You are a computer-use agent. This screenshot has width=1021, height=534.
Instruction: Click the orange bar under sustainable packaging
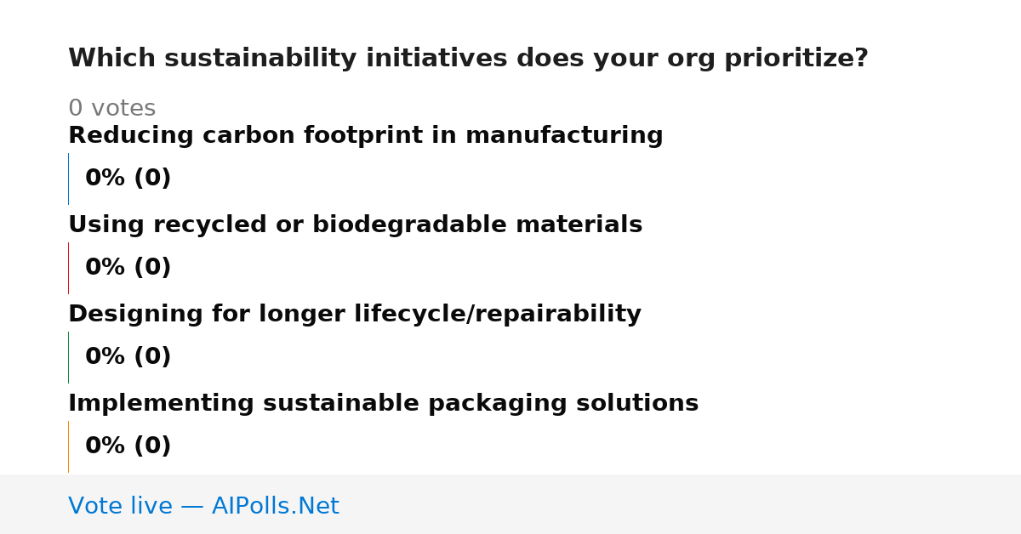tap(69, 446)
